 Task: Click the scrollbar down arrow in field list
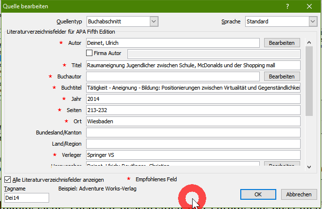[x=309, y=167]
